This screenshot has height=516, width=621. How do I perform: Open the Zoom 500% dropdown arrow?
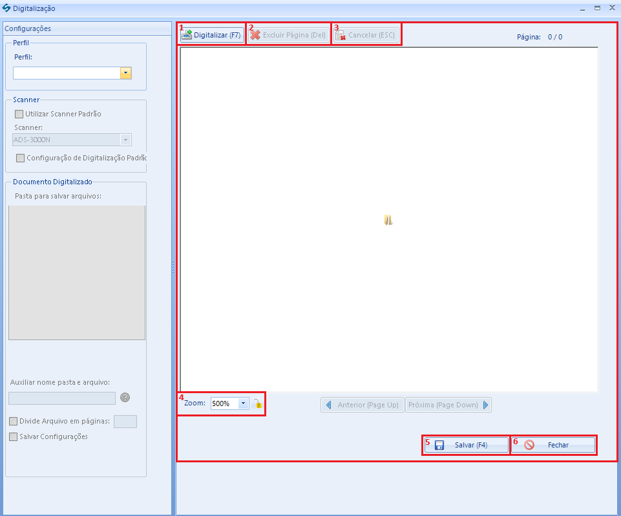(243, 403)
